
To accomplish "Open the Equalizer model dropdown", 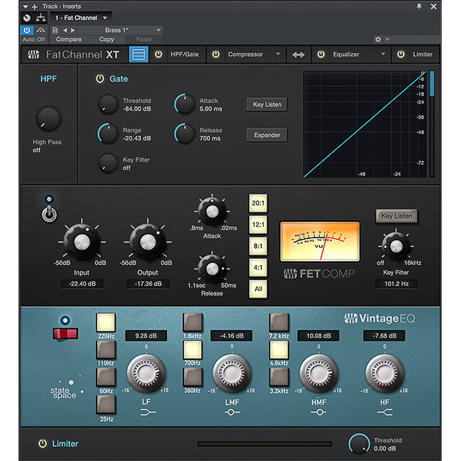I will [383, 54].
